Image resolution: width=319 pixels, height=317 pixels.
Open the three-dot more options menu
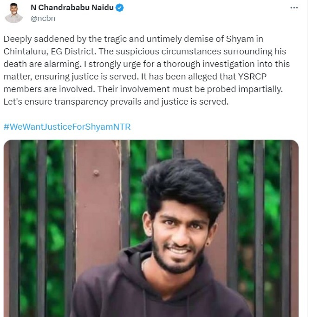pyautogui.click(x=294, y=8)
